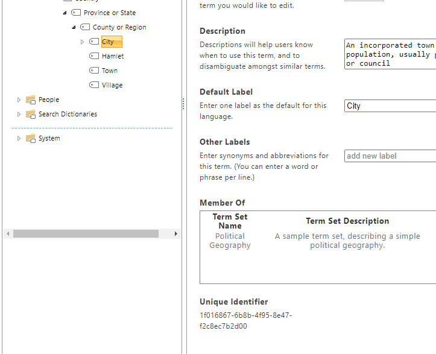Expand the System group
This screenshot has height=354, width=436.
coord(19,139)
